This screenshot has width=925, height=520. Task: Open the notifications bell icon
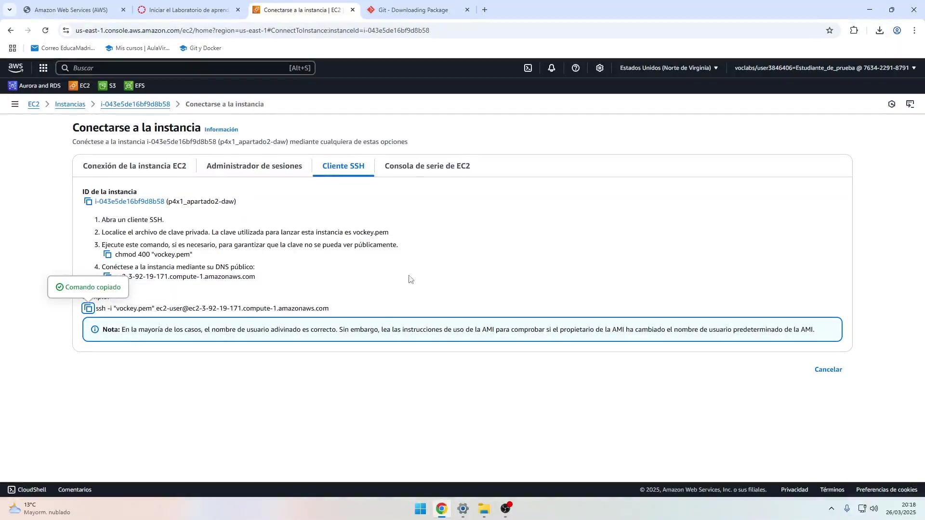552,68
